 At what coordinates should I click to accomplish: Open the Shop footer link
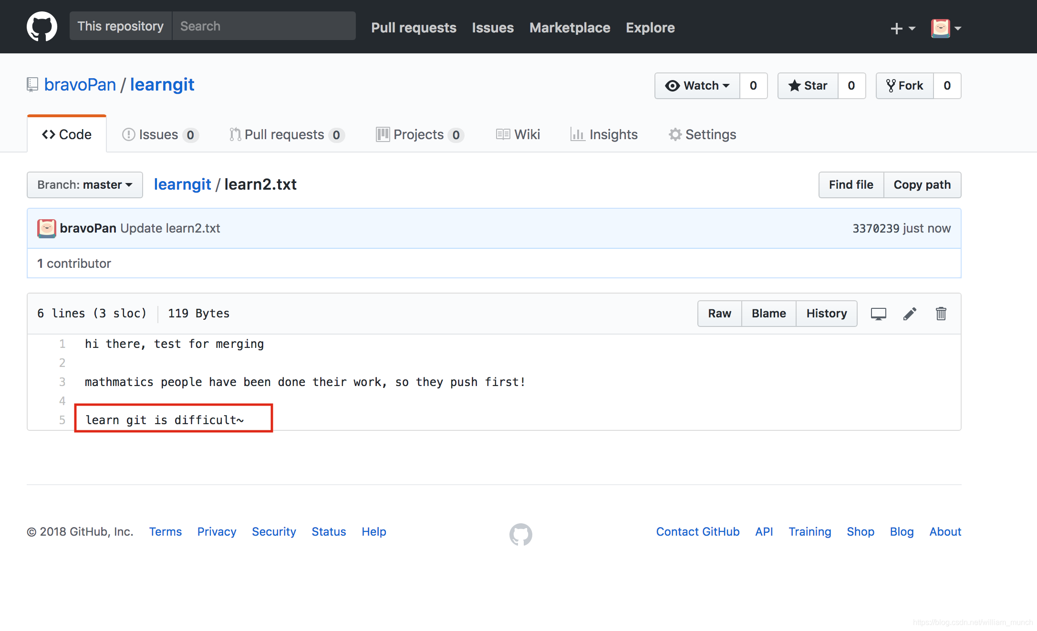tap(861, 531)
